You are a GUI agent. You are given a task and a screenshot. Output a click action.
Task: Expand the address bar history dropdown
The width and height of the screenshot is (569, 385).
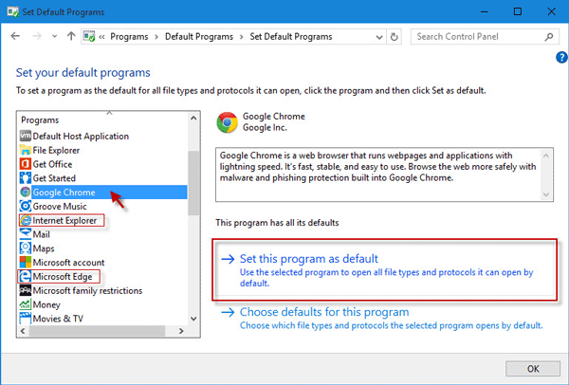click(x=379, y=37)
